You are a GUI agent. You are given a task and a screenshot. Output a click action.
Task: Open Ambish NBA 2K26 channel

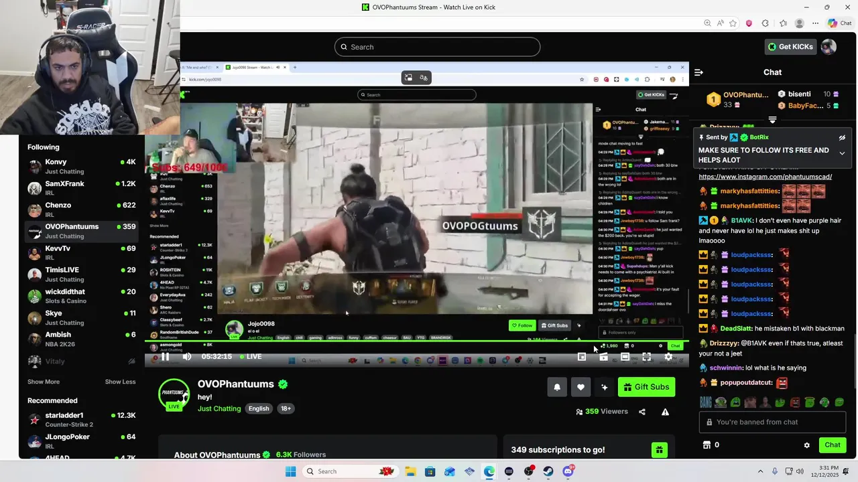pyautogui.click(x=81, y=339)
